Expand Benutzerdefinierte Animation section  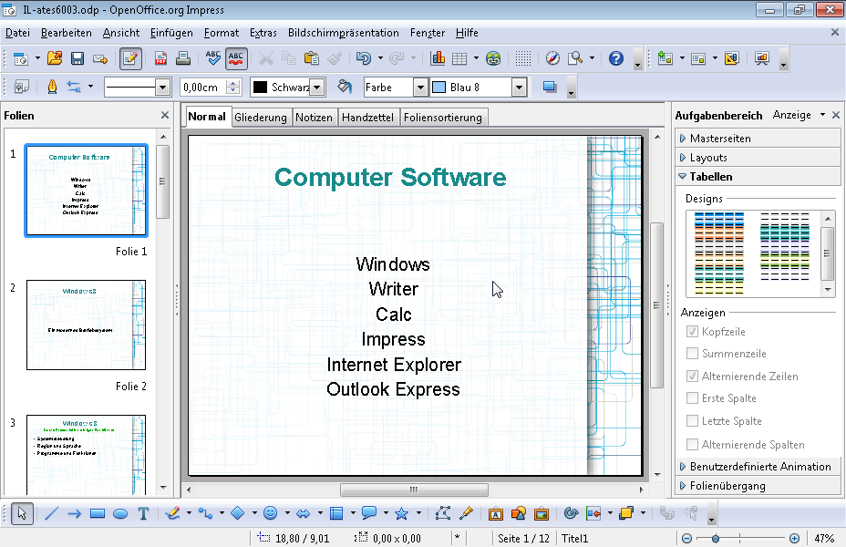coord(758,467)
